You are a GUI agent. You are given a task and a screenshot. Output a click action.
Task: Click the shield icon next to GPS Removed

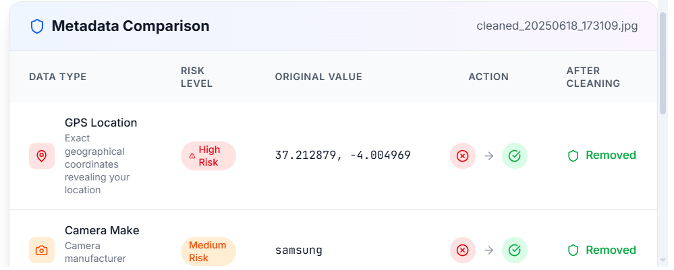573,156
